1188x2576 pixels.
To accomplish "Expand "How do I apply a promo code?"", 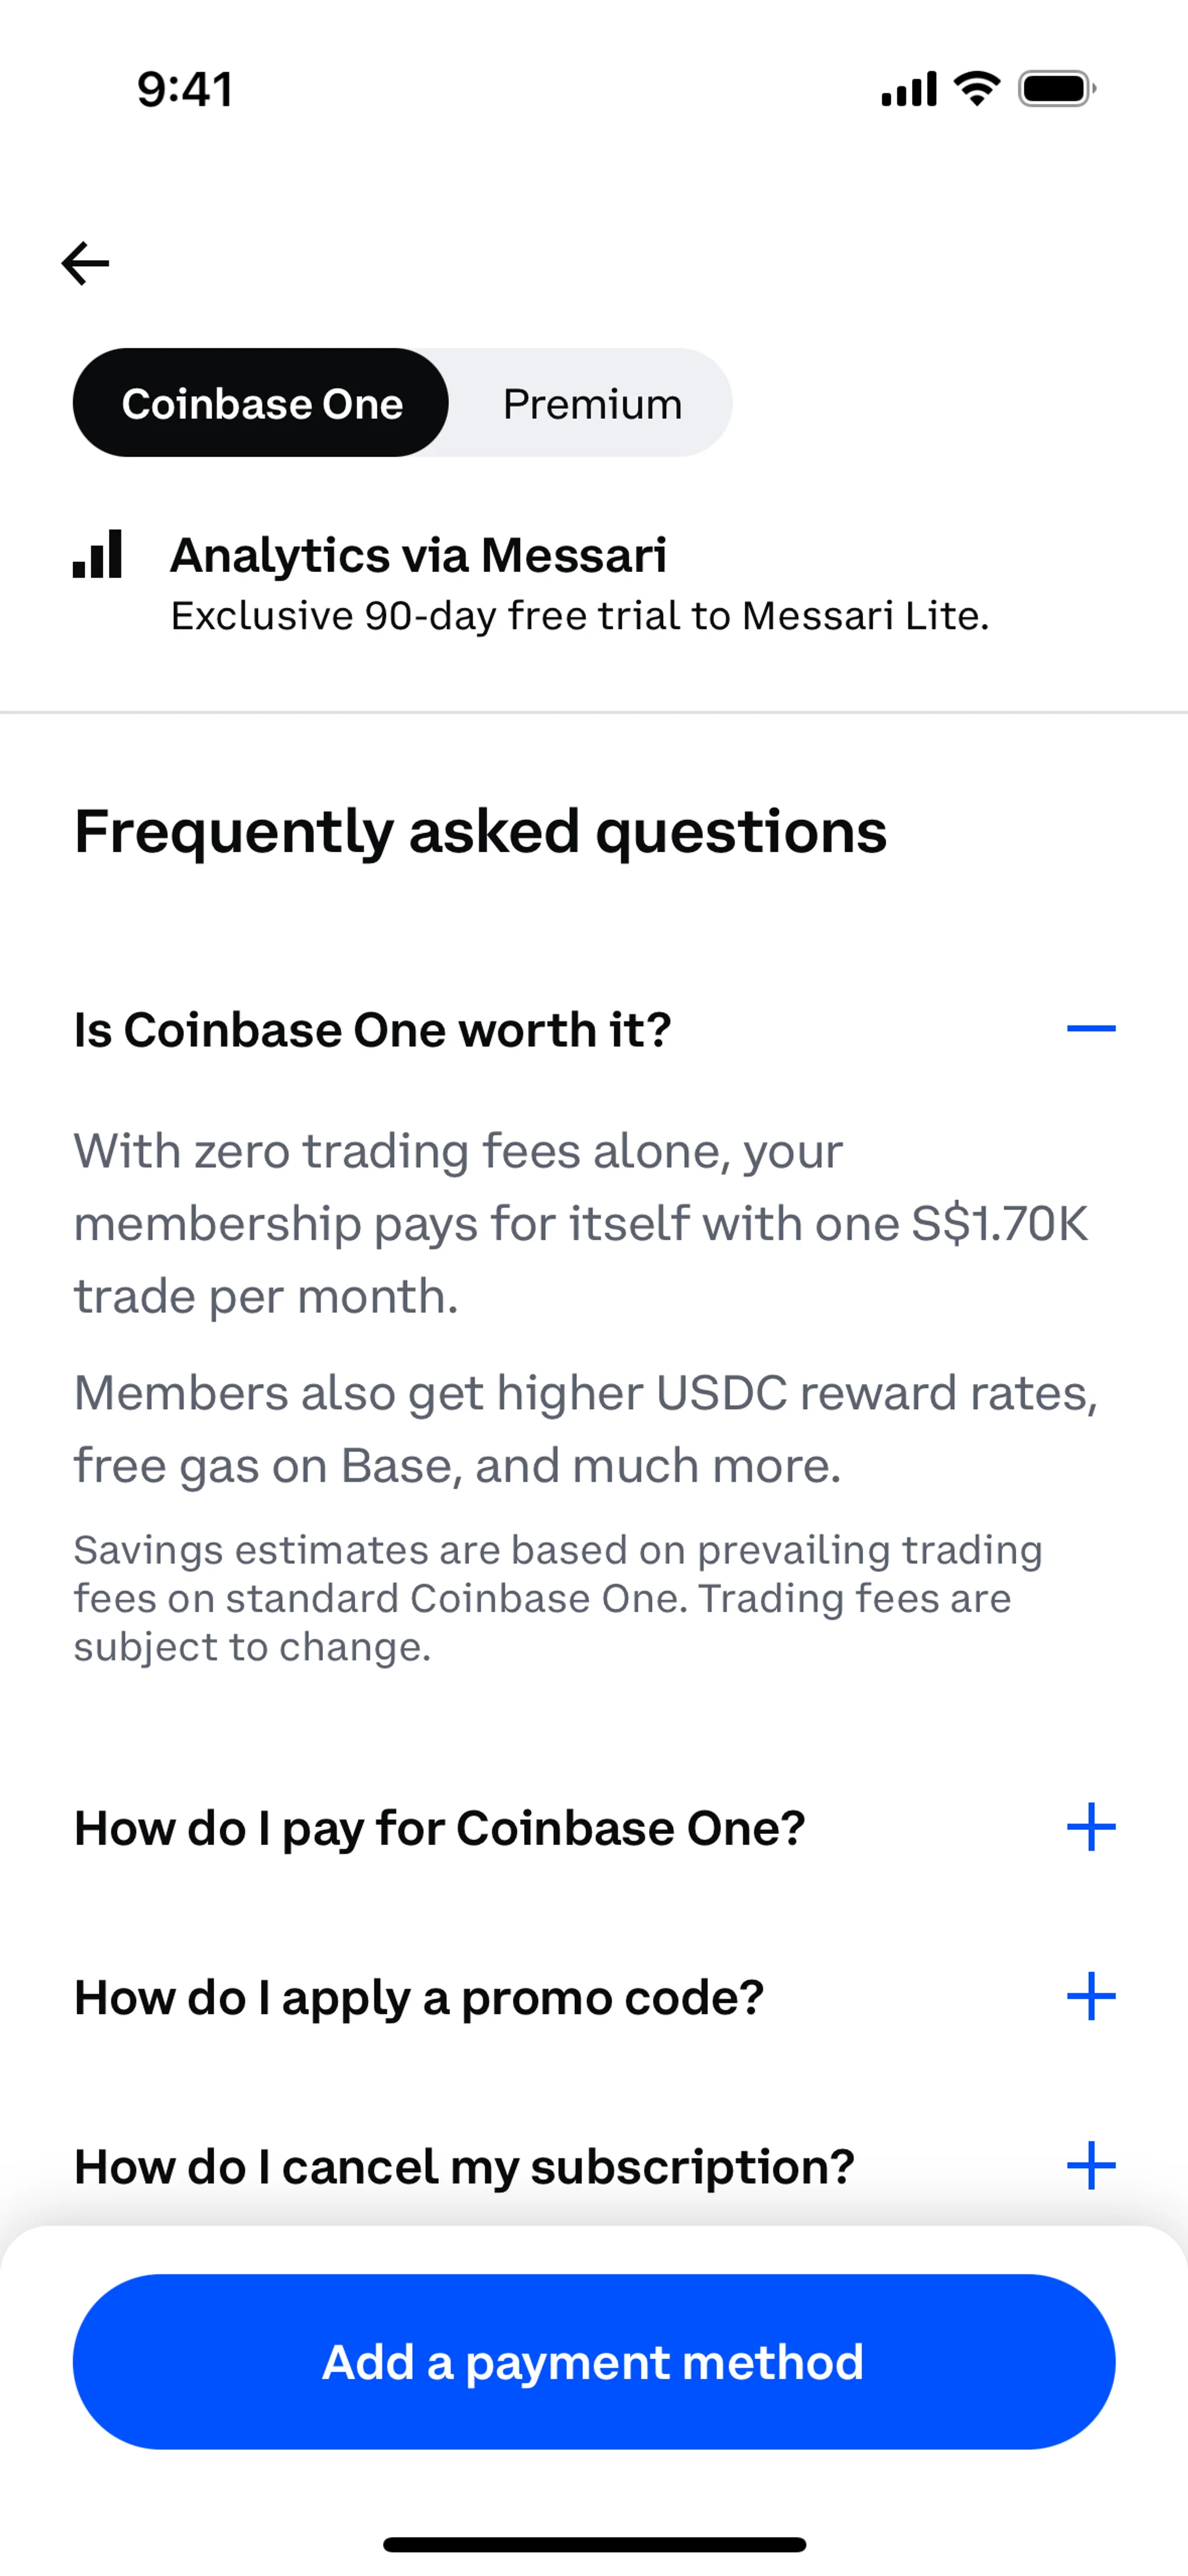I will [x=594, y=1997].
